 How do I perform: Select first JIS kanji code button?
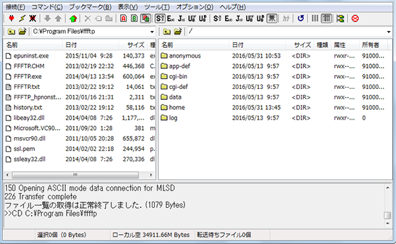[x=182, y=19]
